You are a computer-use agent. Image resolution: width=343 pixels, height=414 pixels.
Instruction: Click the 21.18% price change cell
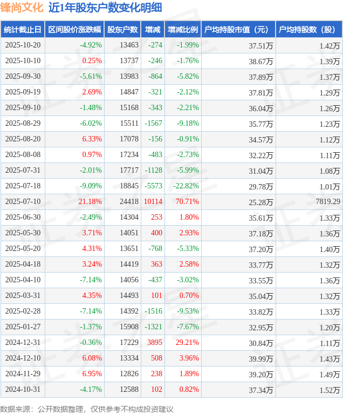point(90,202)
